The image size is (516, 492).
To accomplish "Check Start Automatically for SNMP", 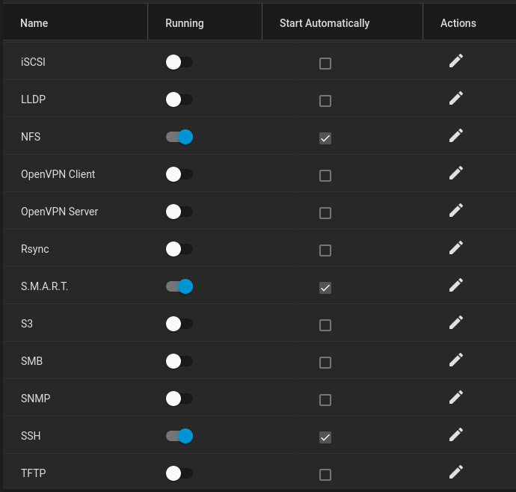I will [325, 400].
